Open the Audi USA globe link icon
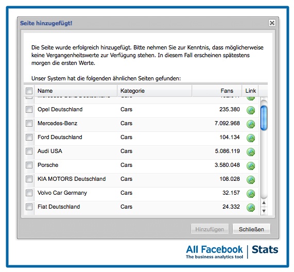The width and height of the screenshot is (294, 272). coord(251,152)
